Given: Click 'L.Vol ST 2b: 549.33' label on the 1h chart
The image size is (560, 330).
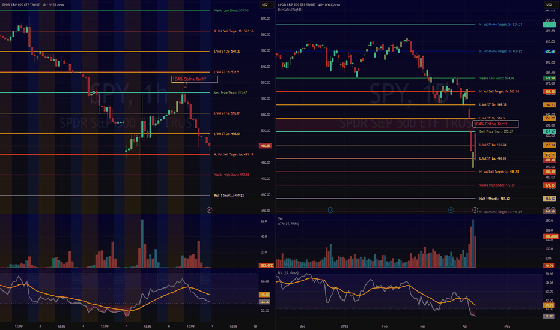Looking at the screenshot, I should tap(227, 52).
